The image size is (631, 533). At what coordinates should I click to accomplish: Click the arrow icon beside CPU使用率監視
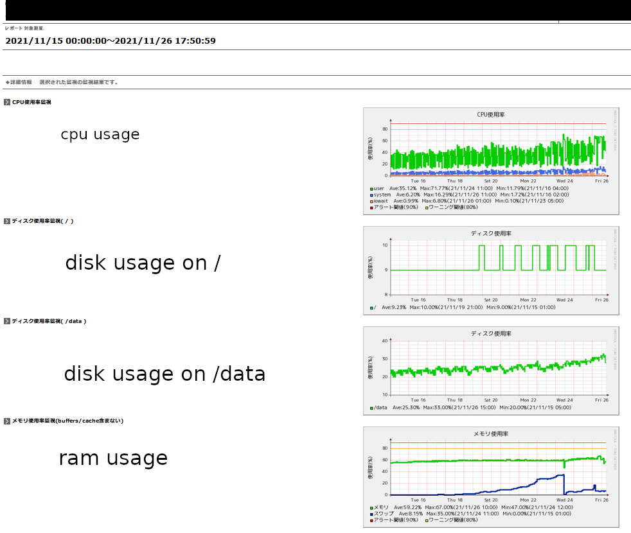[7, 102]
